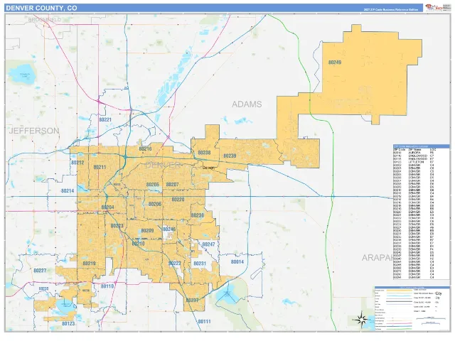Select the 80209 ZIP code label
The width and height of the screenshot is (455, 341).
(147, 231)
